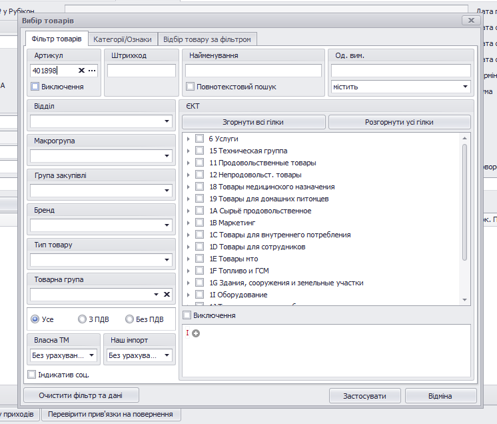
Task: Expand the 1I Оборудование node
Action: coord(189,295)
